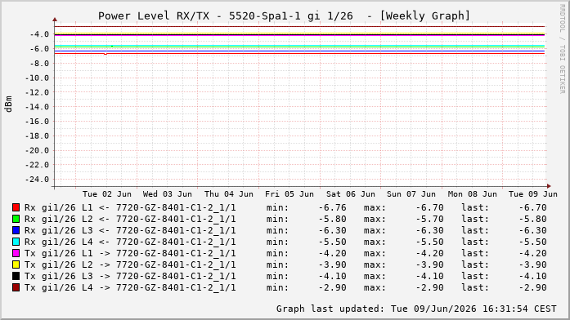The height and width of the screenshot is (320, 570).
Task: Click the Tx L3 min value -4.10
Action: pos(332,276)
